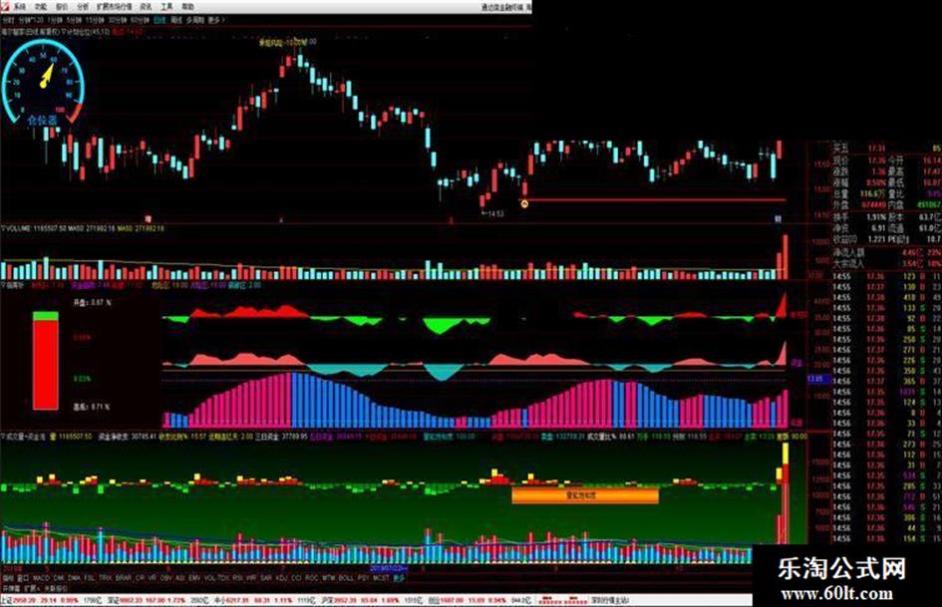The image size is (942, 607).
Task: Switch to the 1分钟 period tab
Action: (x=55, y=21)
